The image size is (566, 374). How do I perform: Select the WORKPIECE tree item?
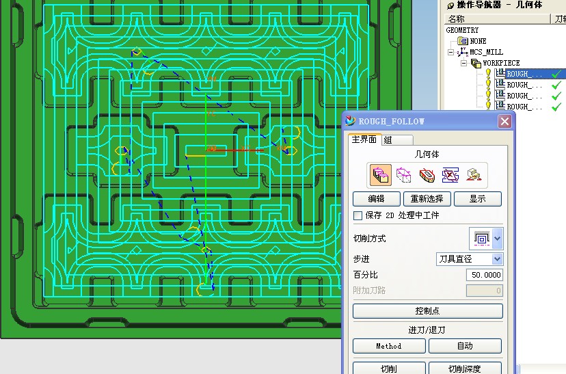pyautogui.click(x=501, y=63)
